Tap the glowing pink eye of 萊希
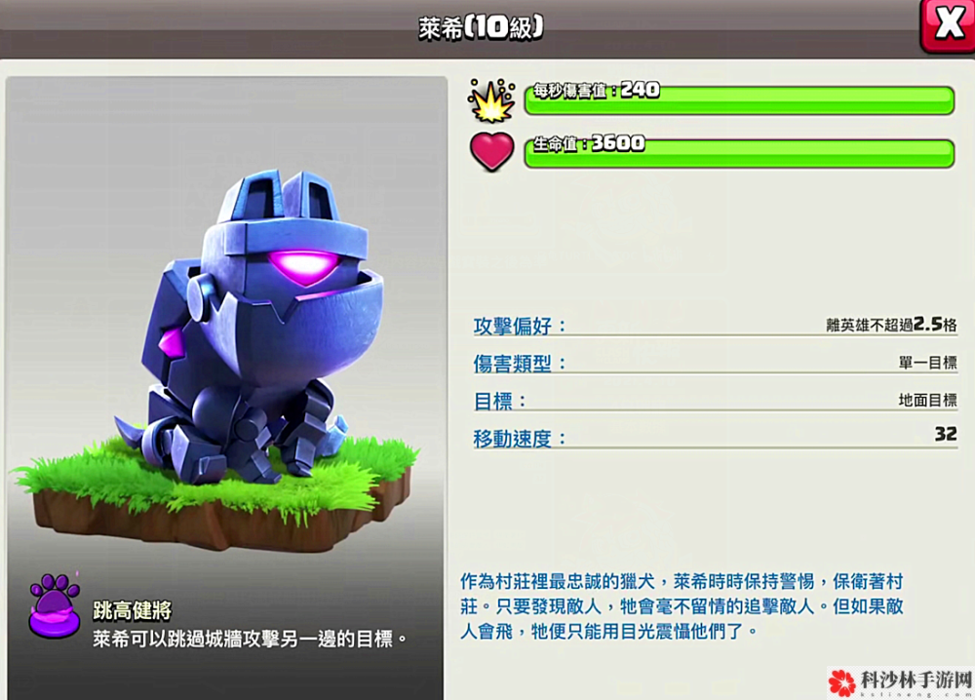 click(304, 267)
